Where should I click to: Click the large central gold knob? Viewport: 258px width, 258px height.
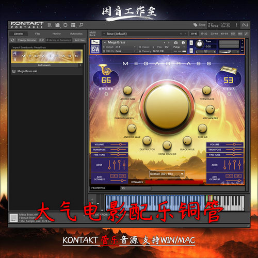click(x=167, y=107)
